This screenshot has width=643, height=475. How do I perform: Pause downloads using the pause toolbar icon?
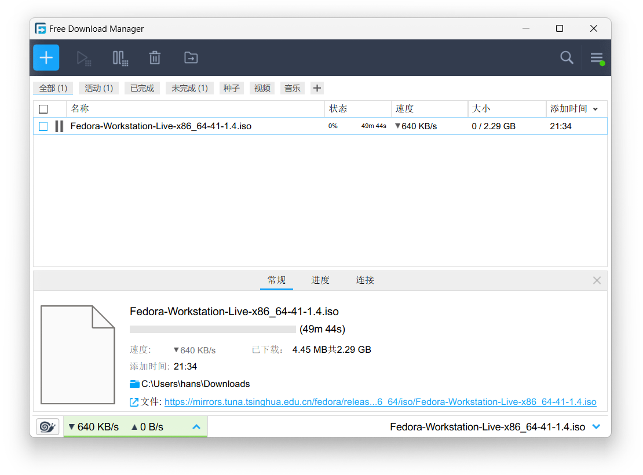[x=120, y=57]
